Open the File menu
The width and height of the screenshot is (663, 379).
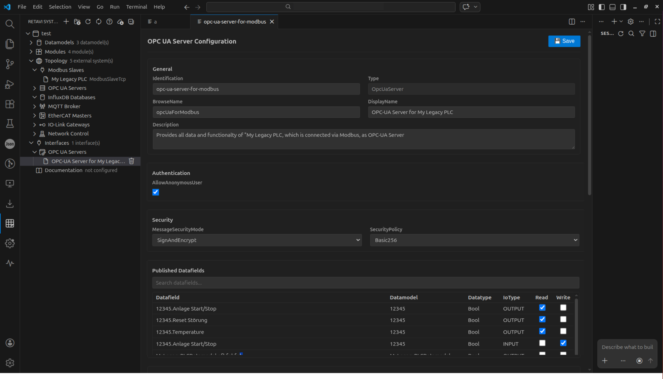(x=22, y=7)
